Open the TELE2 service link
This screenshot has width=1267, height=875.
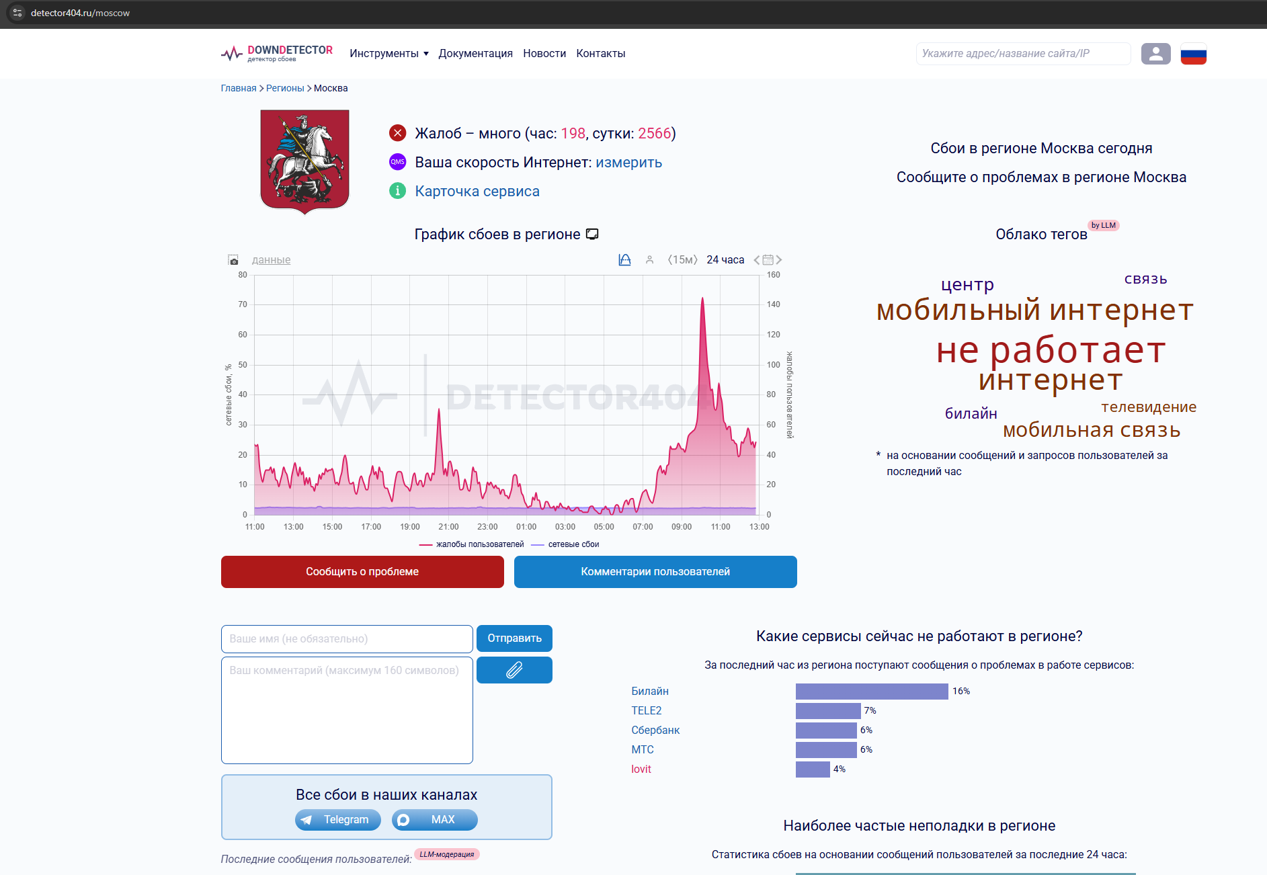pyautogui.click(x=646, y=710)
